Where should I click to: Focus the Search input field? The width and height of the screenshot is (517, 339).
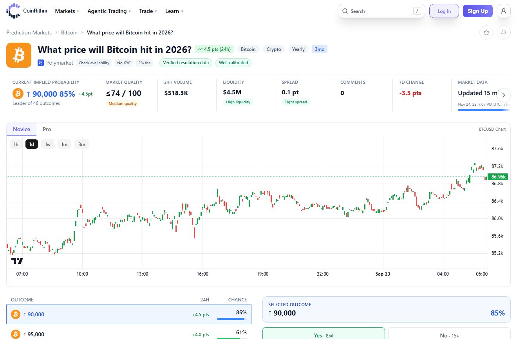[x=381, y=11]
